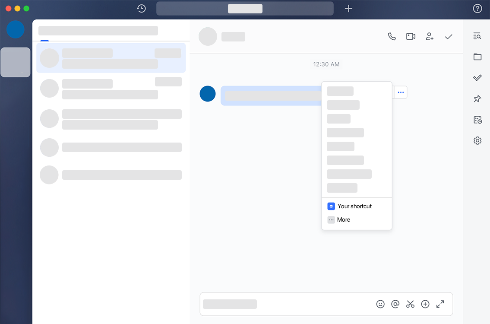Click the circled plus icon in the input box
The height and width of the screenshot is (324, 490).
coord(425,304)
